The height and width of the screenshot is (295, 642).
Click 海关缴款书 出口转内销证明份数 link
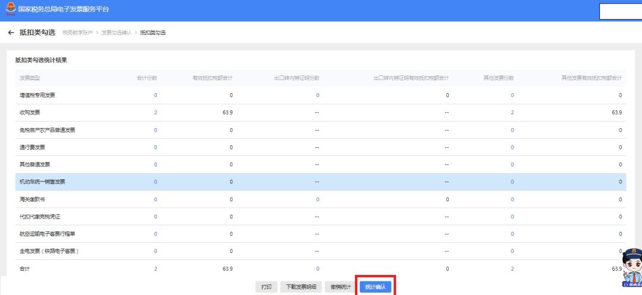tap(317, 199)
